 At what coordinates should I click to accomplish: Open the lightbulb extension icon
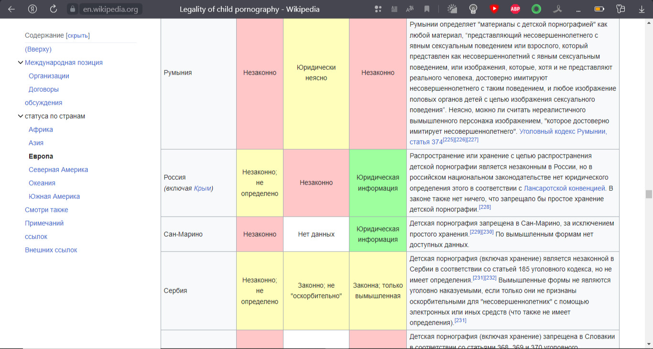(x=473, y=9)
